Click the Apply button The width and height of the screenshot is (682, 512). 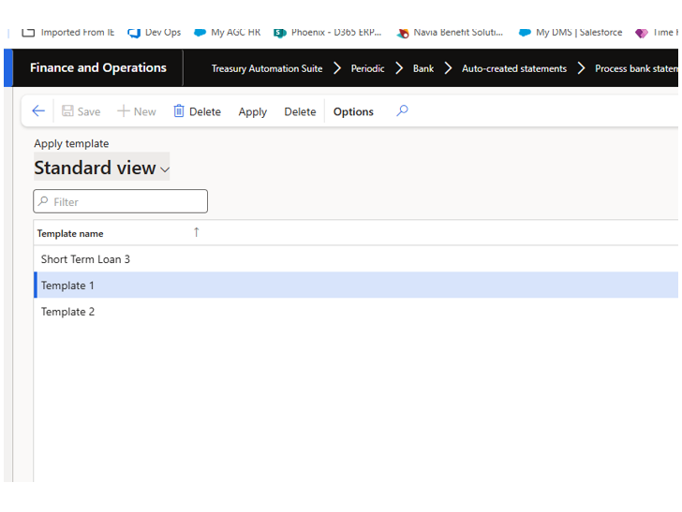tap(252, 111)
